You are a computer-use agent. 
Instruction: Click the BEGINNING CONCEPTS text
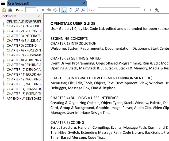(x=69, y=39)
